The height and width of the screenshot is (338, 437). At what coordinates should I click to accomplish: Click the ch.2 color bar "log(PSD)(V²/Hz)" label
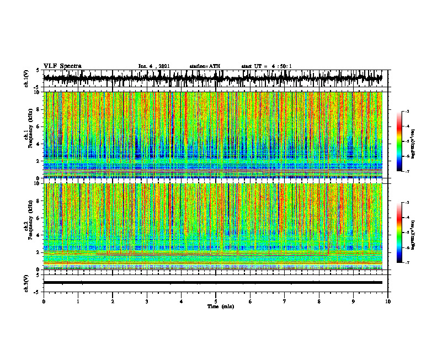(x=413, y=235)
